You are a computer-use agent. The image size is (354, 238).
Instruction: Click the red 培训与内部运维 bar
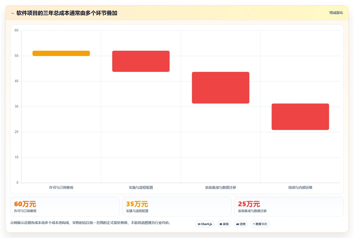tap(300, 117)
